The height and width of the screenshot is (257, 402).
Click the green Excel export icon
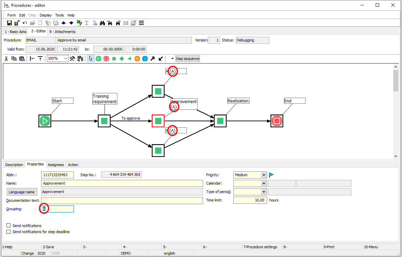(79, 23)
